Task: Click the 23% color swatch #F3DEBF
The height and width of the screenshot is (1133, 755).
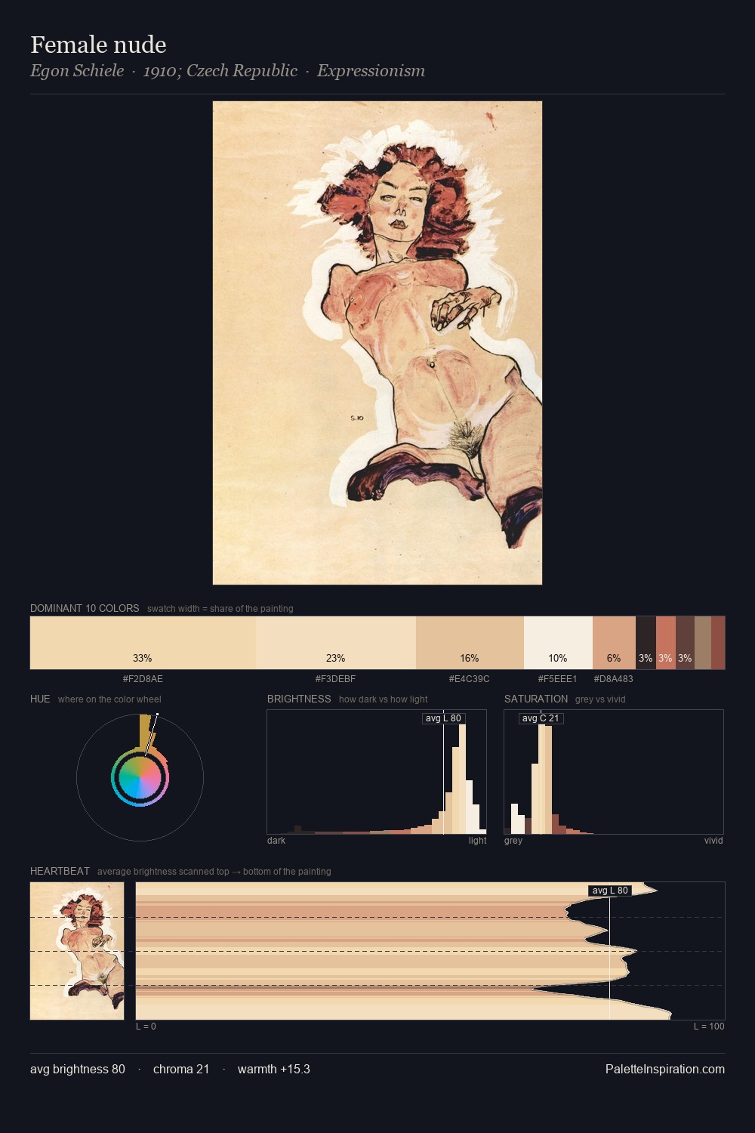Action: (x=336, y=643)
